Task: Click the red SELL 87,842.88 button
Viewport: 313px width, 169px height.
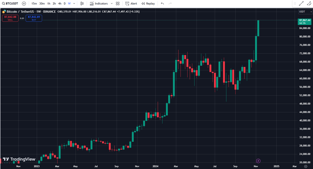Action: click(x=10, y=18)
